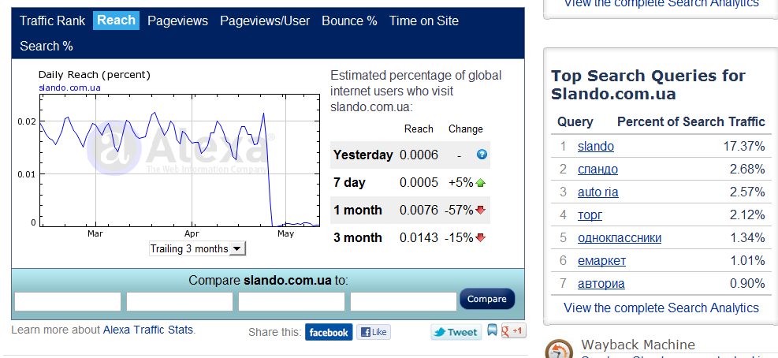Click the Tweet button
The width and height of the screenshot is (778, 358).
(x=456, y=332)
